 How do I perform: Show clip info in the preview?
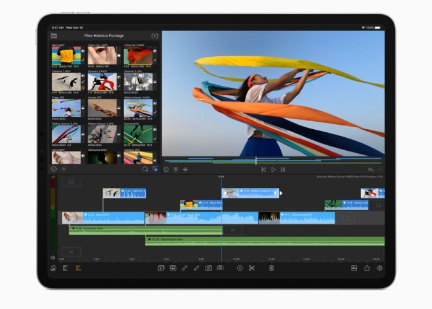pyautogui.click(x=166, y=169)
